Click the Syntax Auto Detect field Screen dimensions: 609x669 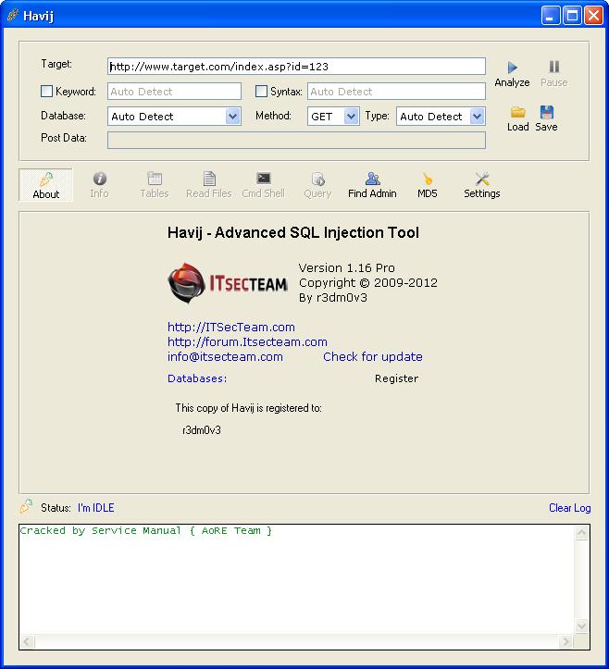396,92
